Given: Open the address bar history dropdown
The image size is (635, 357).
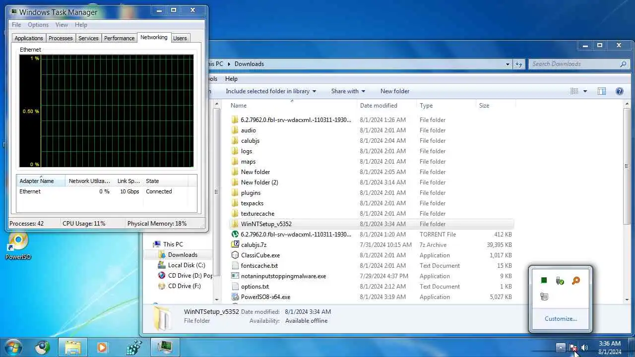Looking at the screenshot, I should [x=508, y=64].
